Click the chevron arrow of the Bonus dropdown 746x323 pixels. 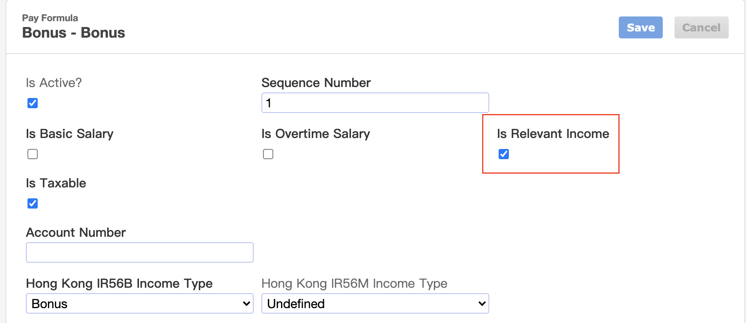click(x=246, y=304)
